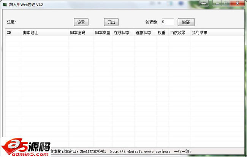
Task: Select the 连接状态 column header
Action: click(145, 33)
